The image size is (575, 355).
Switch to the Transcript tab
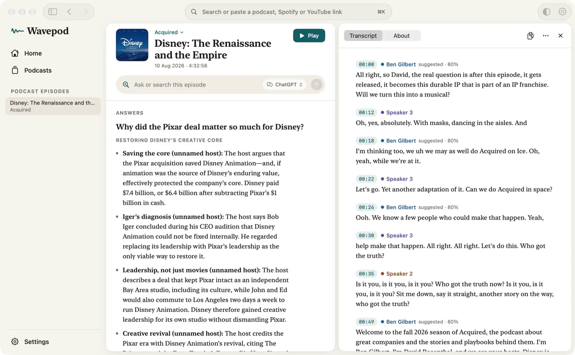(363, 36)
